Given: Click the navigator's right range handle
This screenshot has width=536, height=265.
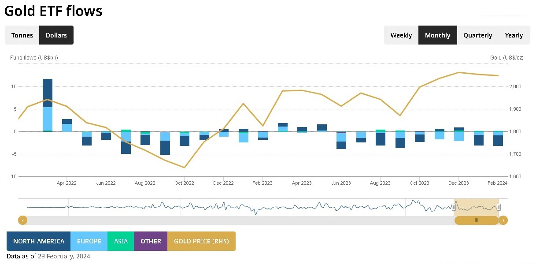Looking at the screenshot, I should (499, 207).
